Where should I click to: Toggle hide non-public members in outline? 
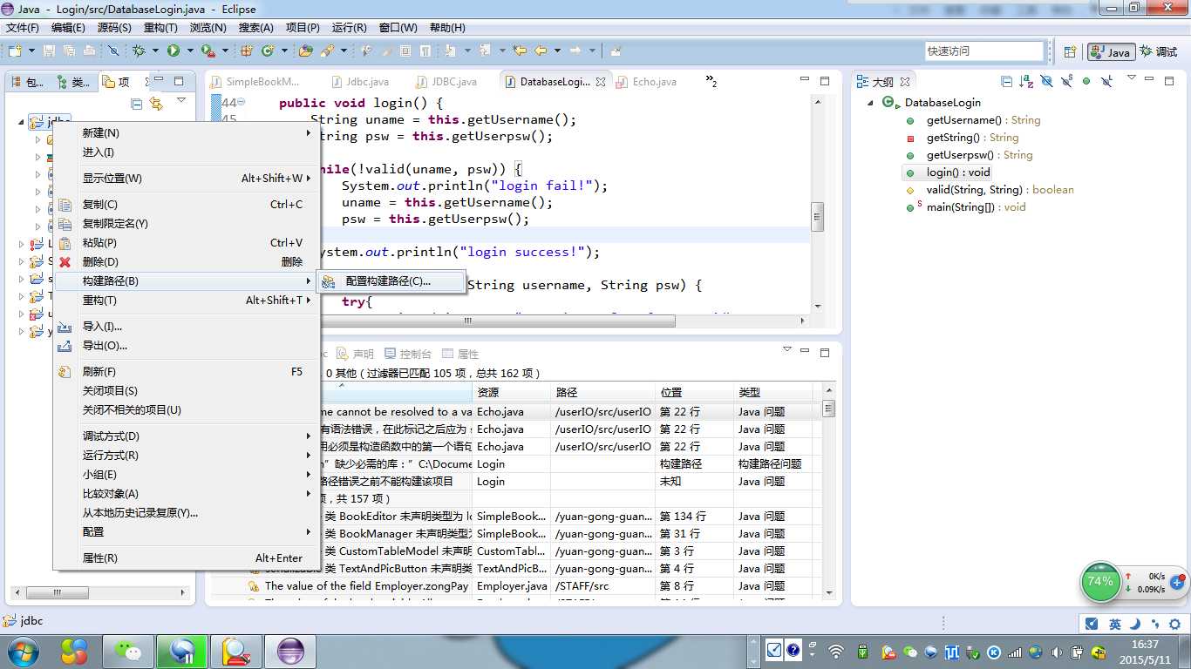tap(1086, 81)
